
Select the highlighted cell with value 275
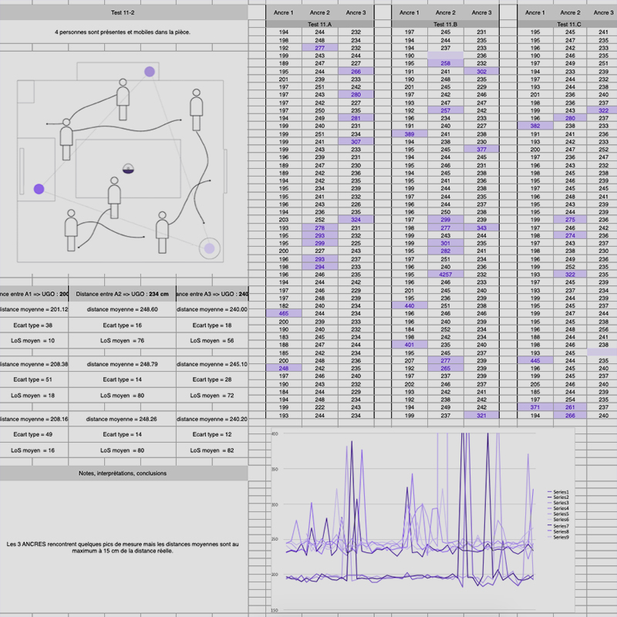coord(570,220)
